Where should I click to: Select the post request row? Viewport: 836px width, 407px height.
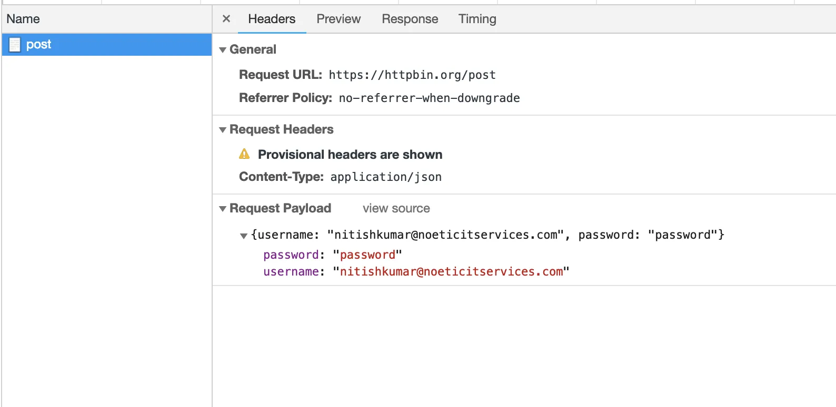105,45
